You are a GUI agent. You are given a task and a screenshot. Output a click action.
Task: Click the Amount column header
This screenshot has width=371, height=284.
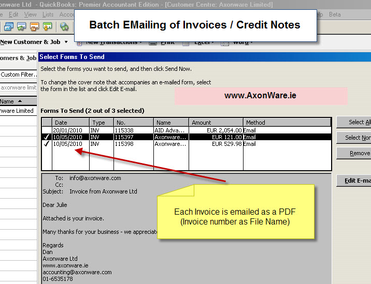(x=216, y=123)
